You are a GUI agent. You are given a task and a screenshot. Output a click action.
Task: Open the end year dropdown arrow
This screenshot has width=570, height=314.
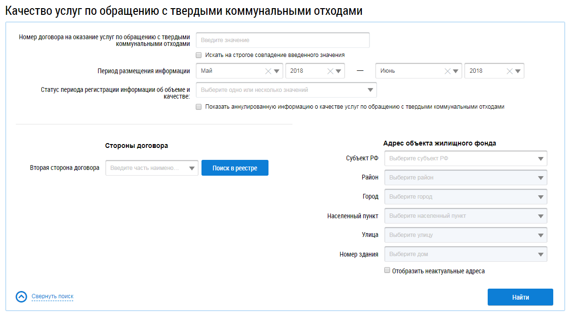click(x=518, y=71)
